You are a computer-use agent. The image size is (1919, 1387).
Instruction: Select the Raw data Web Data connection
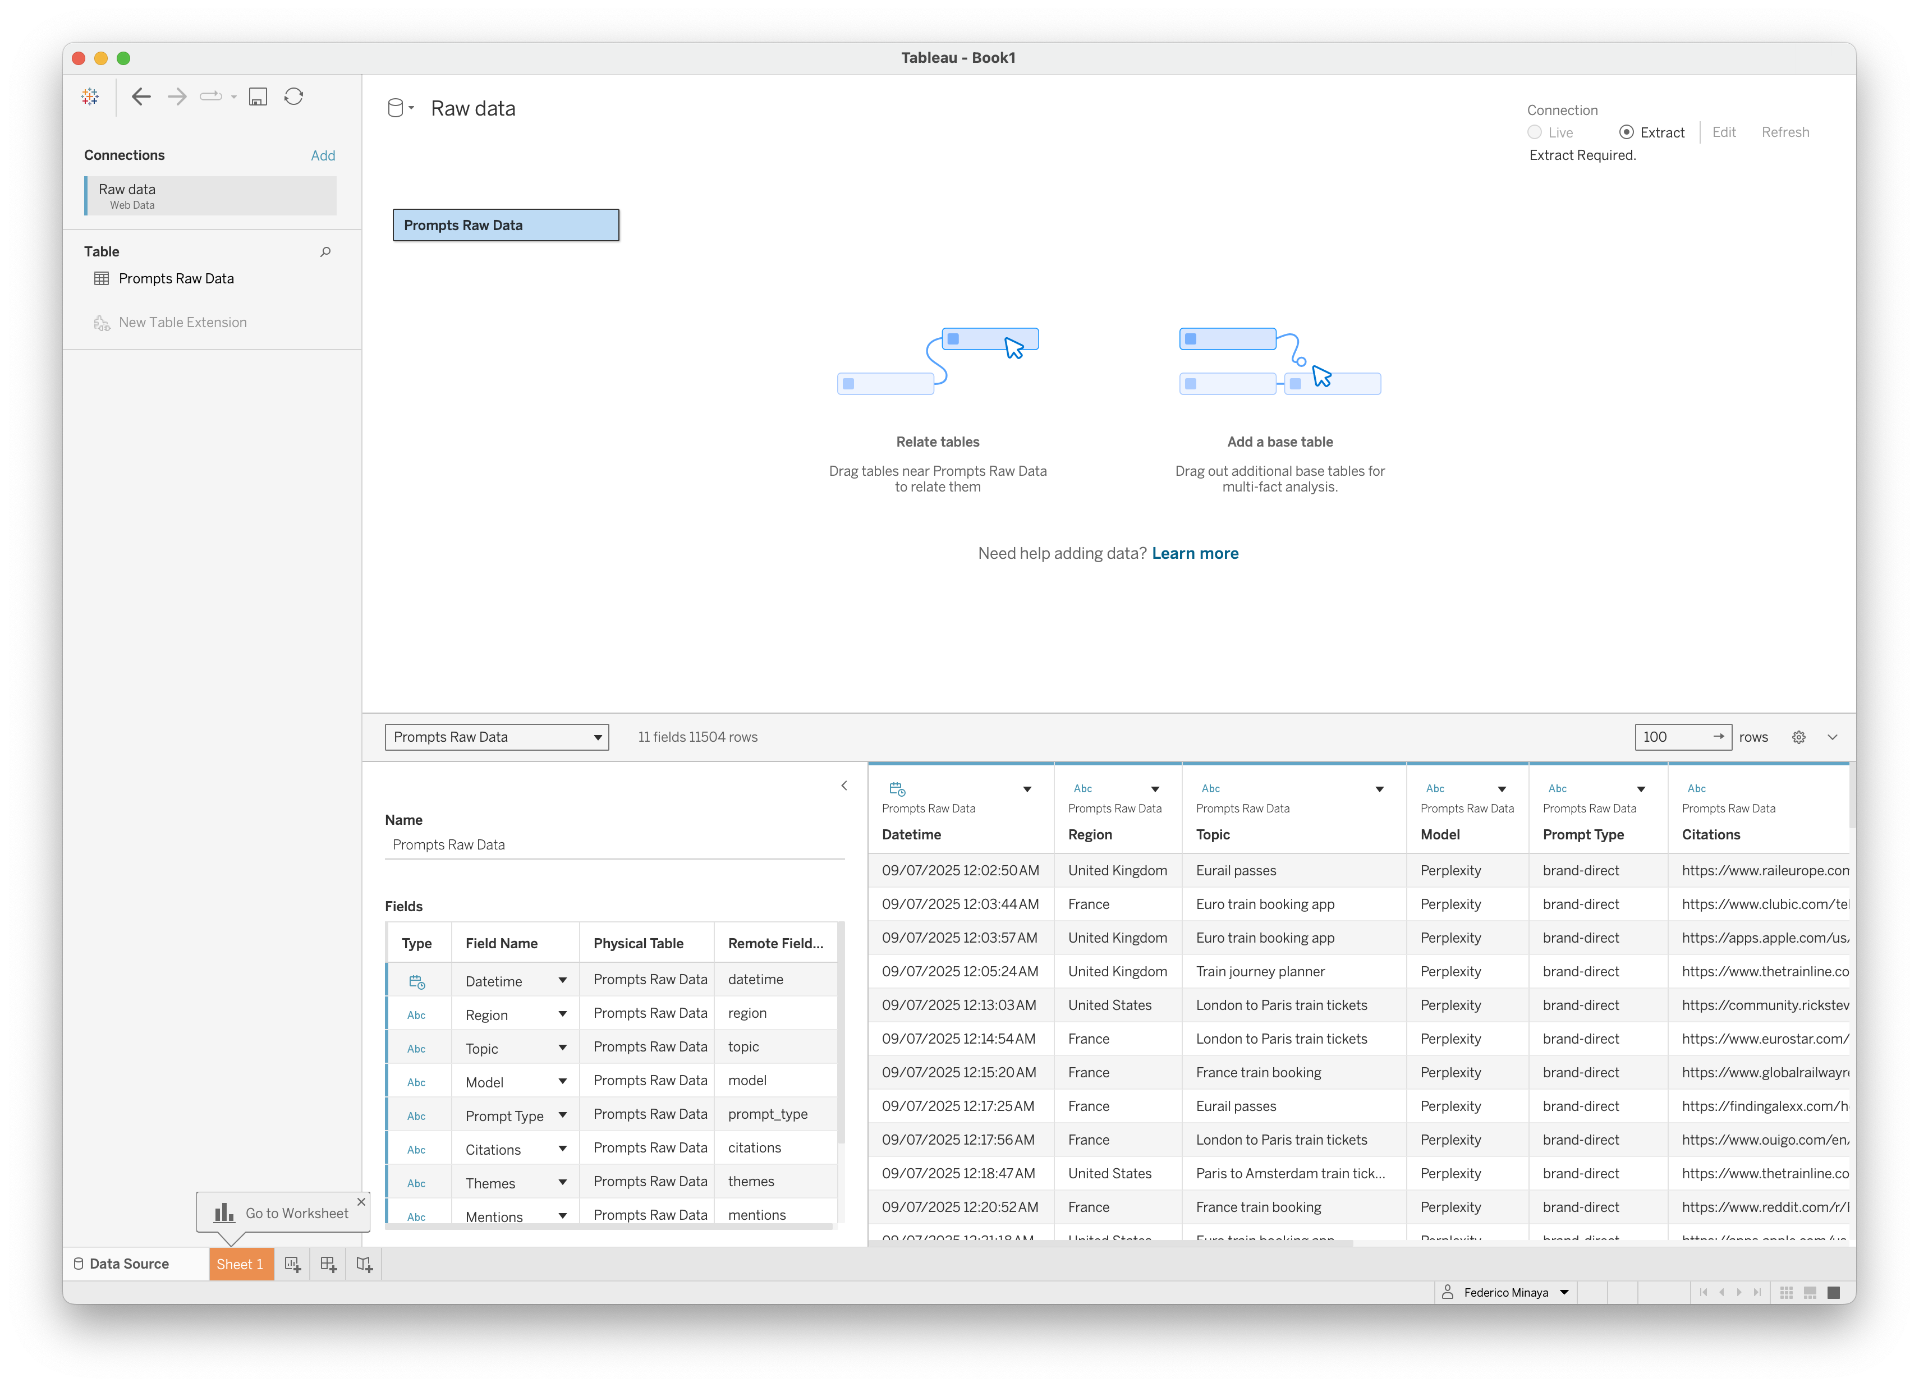210,195
